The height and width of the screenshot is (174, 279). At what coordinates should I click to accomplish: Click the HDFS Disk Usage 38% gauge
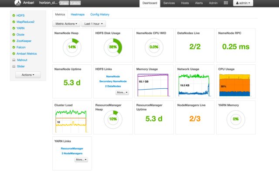(x=113, y=47)
